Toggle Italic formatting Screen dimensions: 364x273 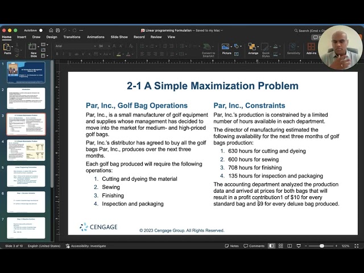pyautogui.click(x=63, y=54)
